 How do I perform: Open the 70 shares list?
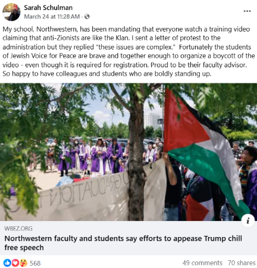pos(242,263)
